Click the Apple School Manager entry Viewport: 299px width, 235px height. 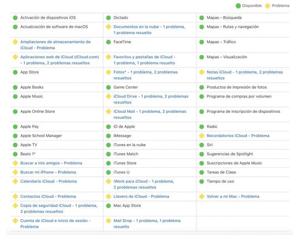(41, 135)
